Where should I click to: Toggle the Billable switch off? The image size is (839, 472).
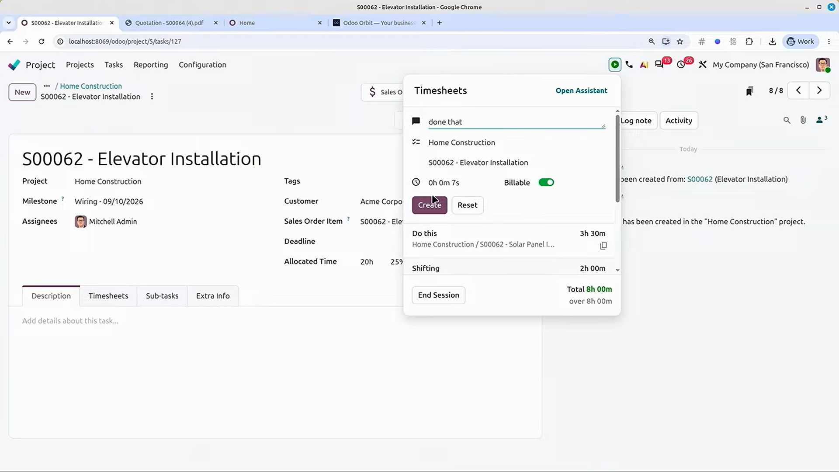pos(546,183)
